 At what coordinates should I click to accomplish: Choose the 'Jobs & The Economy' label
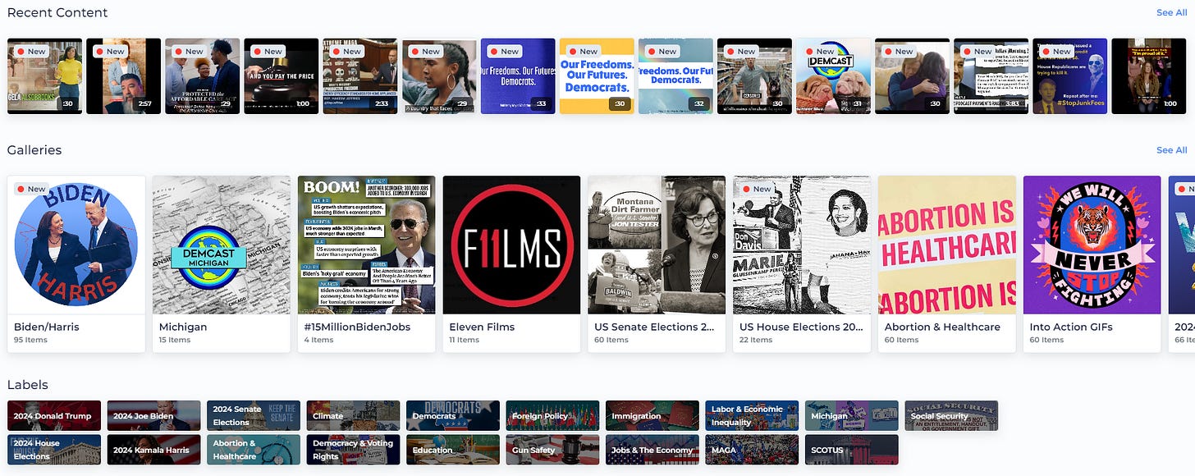[x=652, y=450]
